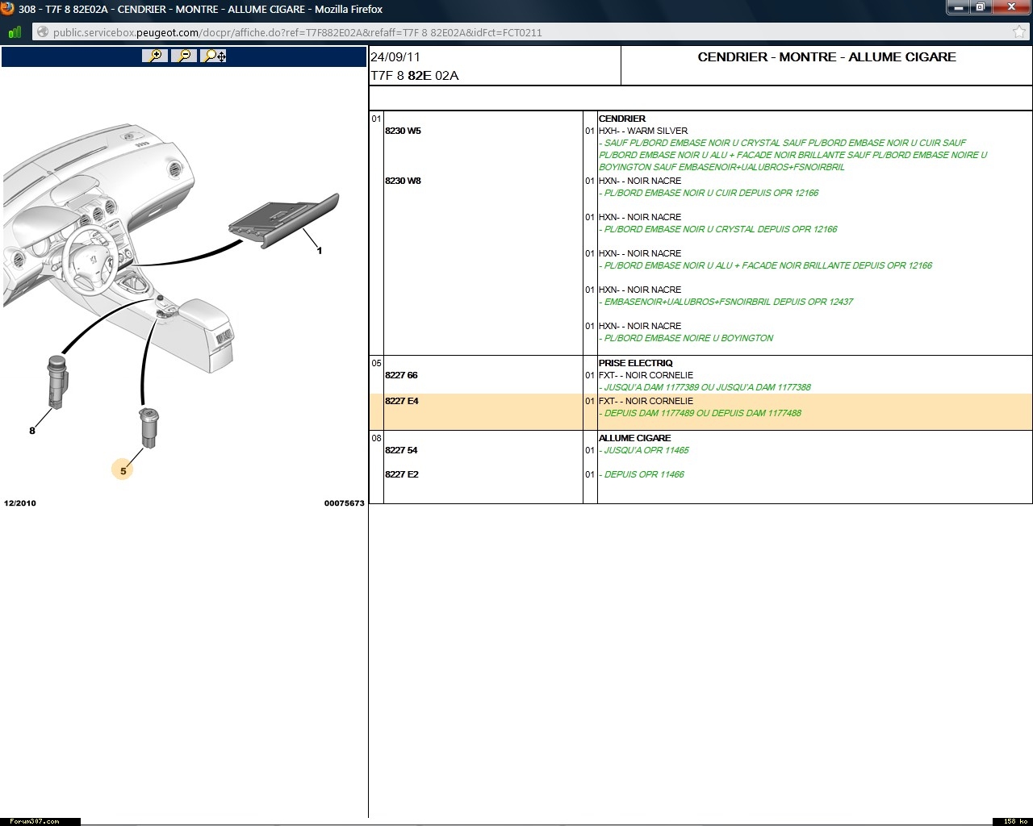Click the highlighted callout number 5 in diagram
The image size is (1033, 826).
click(123, 471)
